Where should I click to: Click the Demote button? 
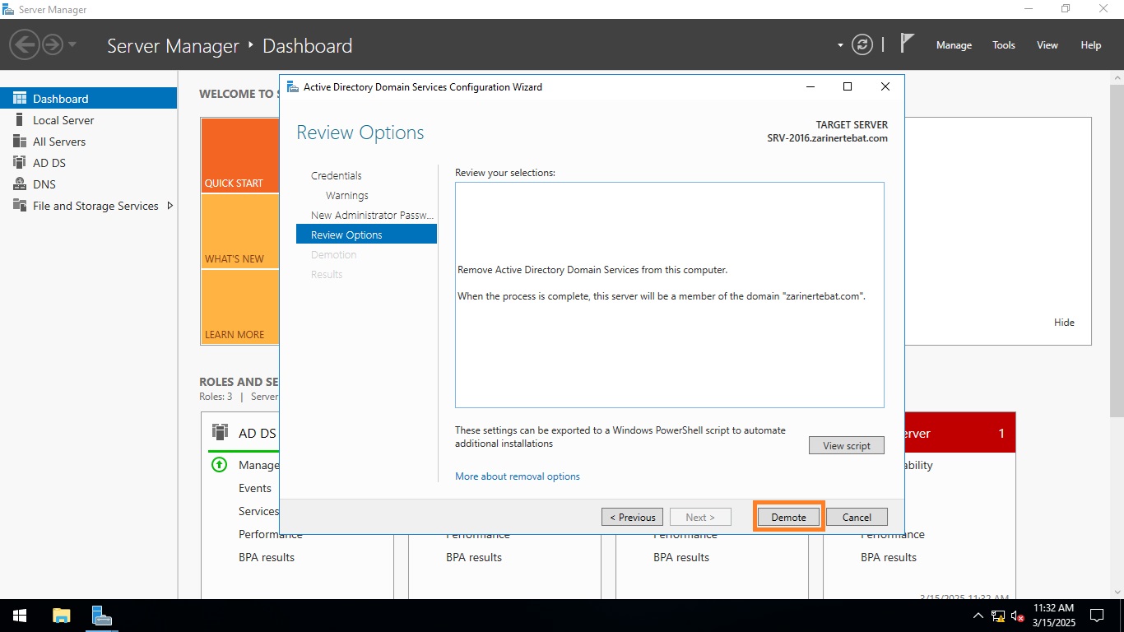point(788,517)
